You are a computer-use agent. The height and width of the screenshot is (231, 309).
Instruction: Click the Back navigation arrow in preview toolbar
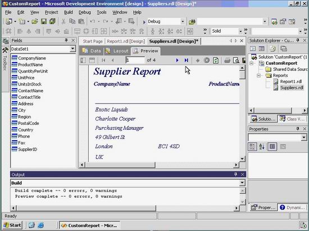pyautogui.click(x=198, y=60)
